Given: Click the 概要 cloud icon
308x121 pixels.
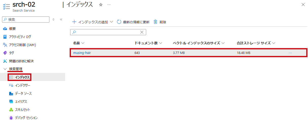Looking at the screenshot, I should click(x=5, y=29).
